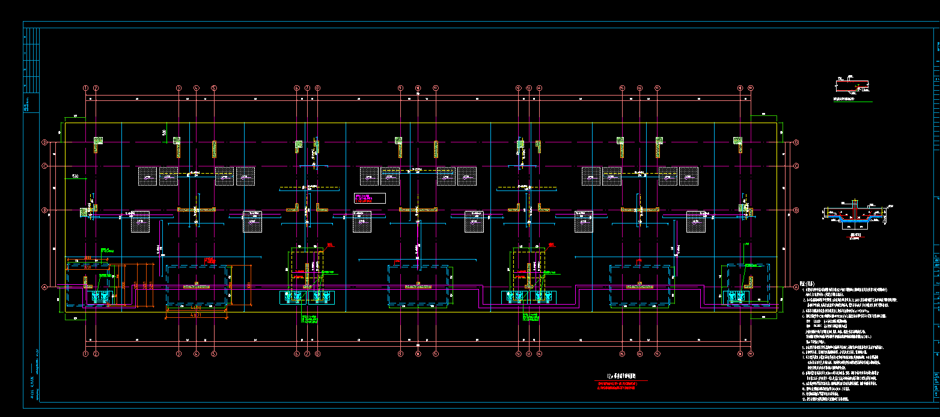This screenshot has height=417, width=940.
Task: Select grid bubble 8 in lower axis row
Action: pos(317,354)
